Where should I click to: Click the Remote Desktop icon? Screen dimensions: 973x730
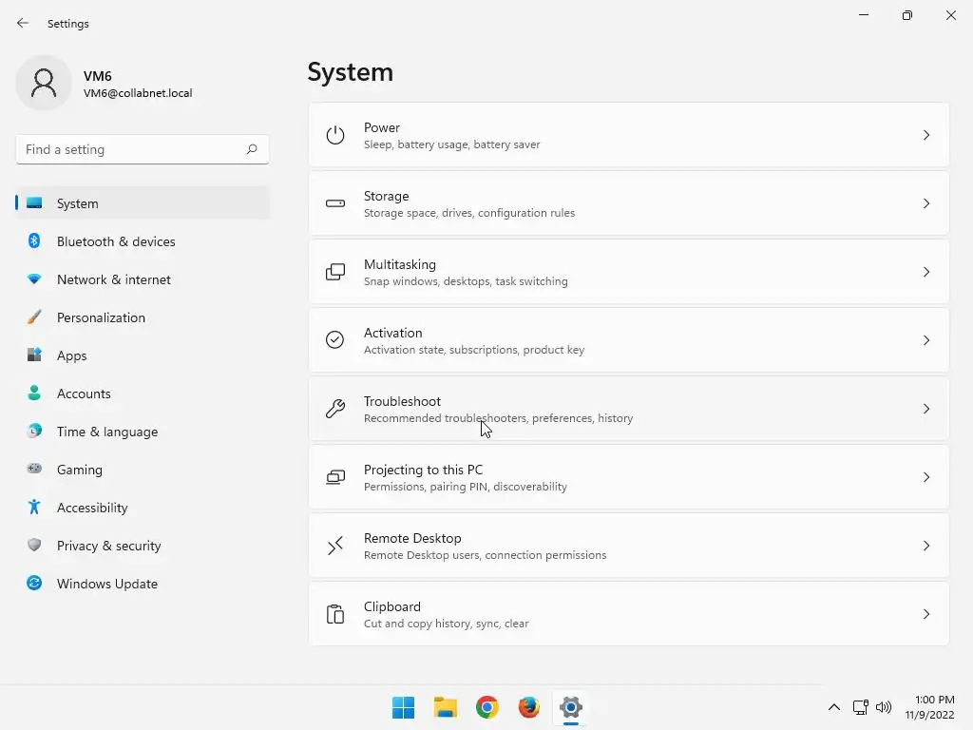335,546
